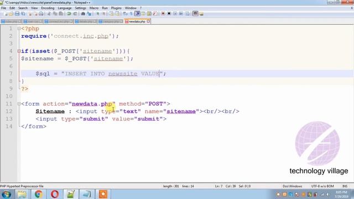Open the Edit menu
Screen dimensions: 354x199
tap(12, 8)
